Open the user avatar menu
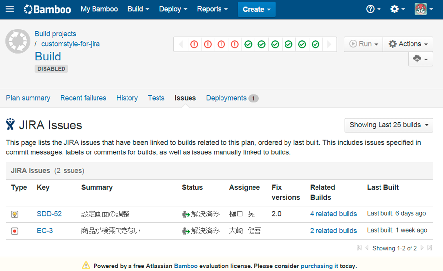This screenshot has width=443, height=271. pyautogui.click(x=424, y=9)
